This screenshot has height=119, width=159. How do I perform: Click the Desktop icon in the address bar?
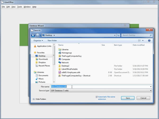(x=43, y=35)
